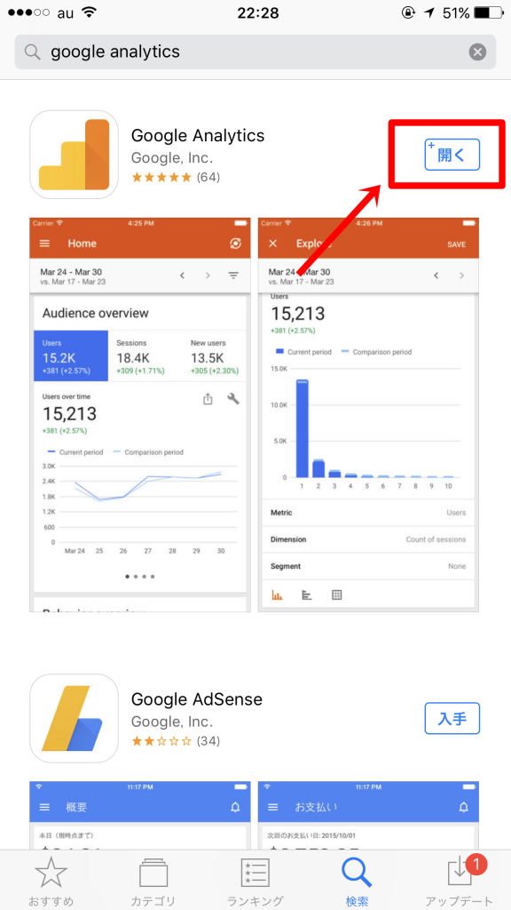
Task: Select the New users 13.5K tile
Action: (215, 355)
